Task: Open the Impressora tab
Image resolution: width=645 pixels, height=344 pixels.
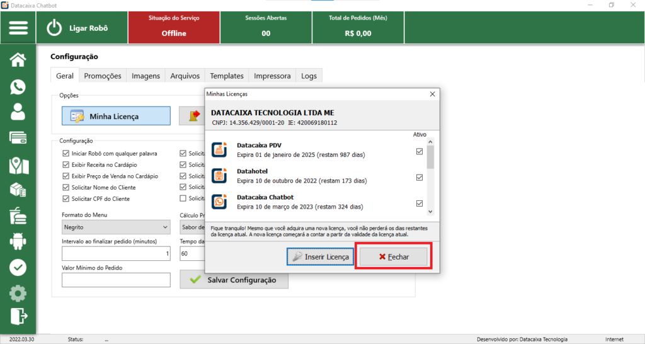Action: pos(272,76)
